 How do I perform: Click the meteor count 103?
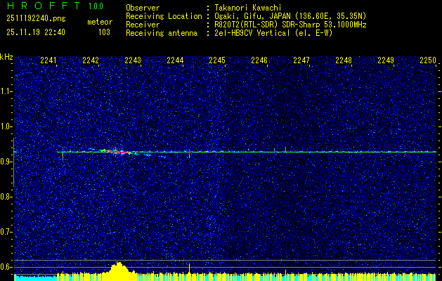[104, 32]
